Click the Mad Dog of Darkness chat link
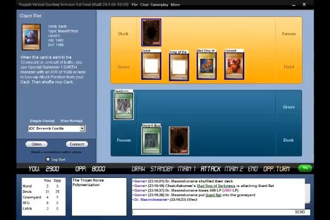 tap(216, 186)
